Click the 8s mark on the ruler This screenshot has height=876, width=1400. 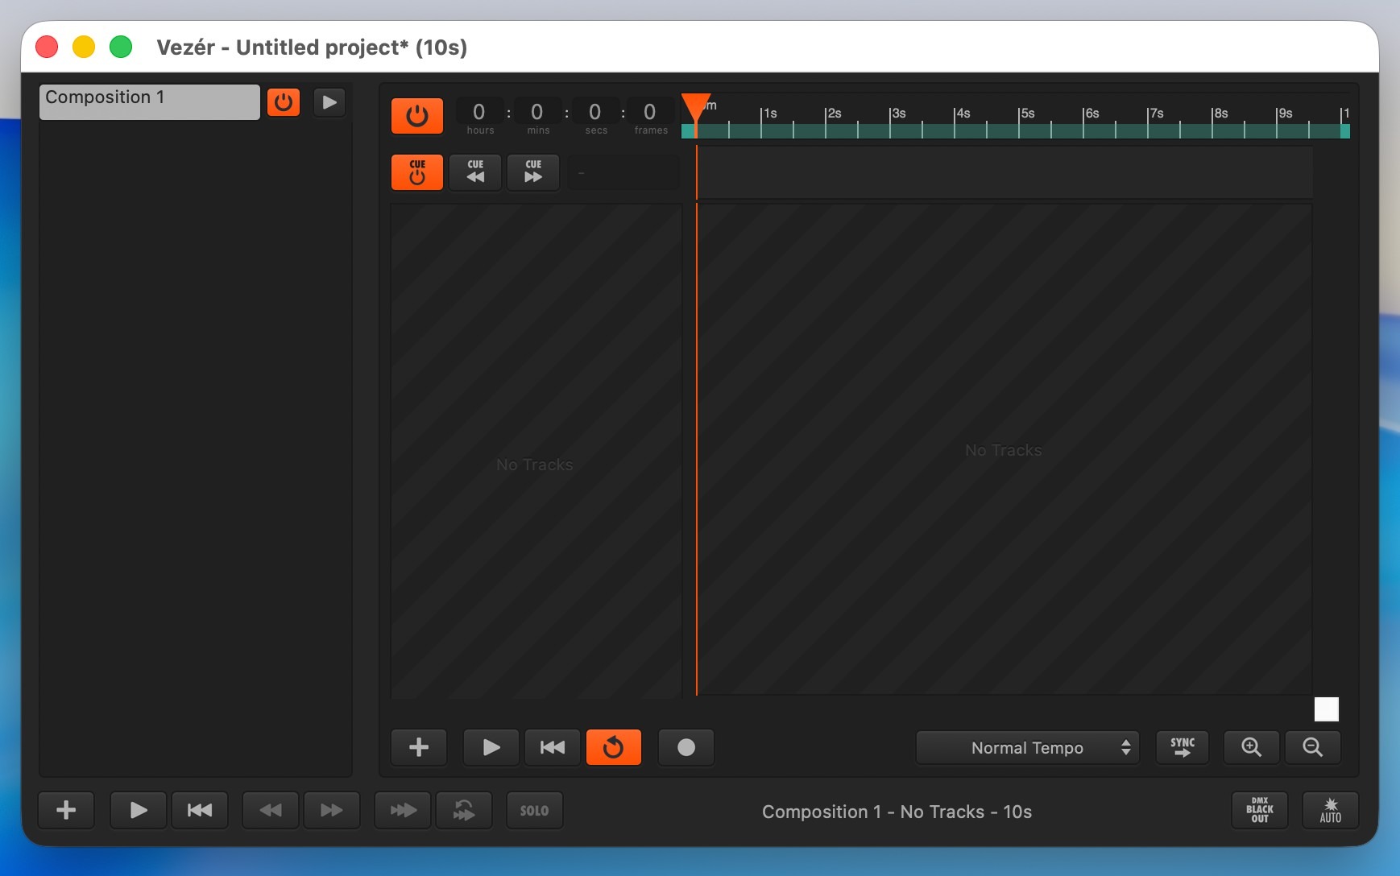(1220, 114)
